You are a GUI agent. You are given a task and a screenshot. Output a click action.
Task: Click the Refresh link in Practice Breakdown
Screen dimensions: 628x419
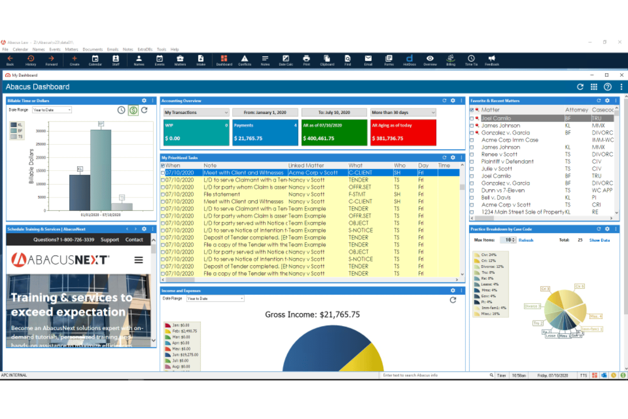(526, 240)
